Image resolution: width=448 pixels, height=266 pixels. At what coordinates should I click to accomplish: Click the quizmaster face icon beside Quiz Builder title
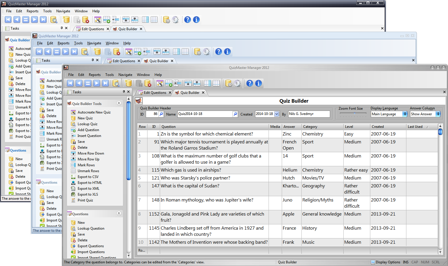pyautogui.click(x=139, y=101)
